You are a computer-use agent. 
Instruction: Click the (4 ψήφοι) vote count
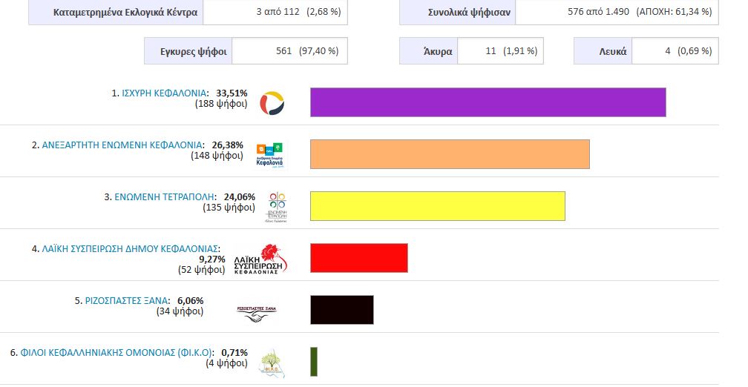click(x=226, y=363)
